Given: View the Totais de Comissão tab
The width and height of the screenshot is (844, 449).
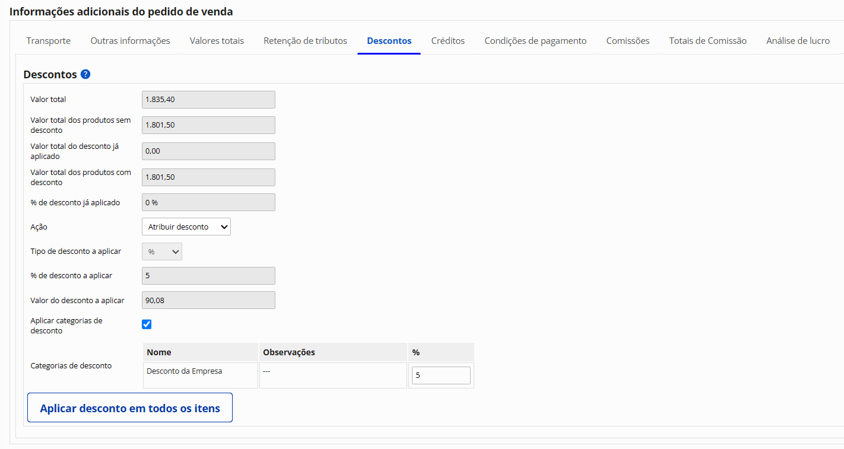Looking at the screenshot, I should [x=707, y=41].
